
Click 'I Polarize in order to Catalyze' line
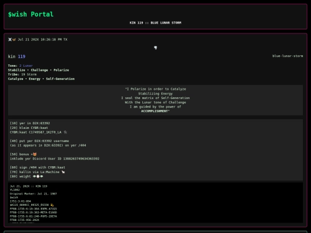tap(155, 89)
